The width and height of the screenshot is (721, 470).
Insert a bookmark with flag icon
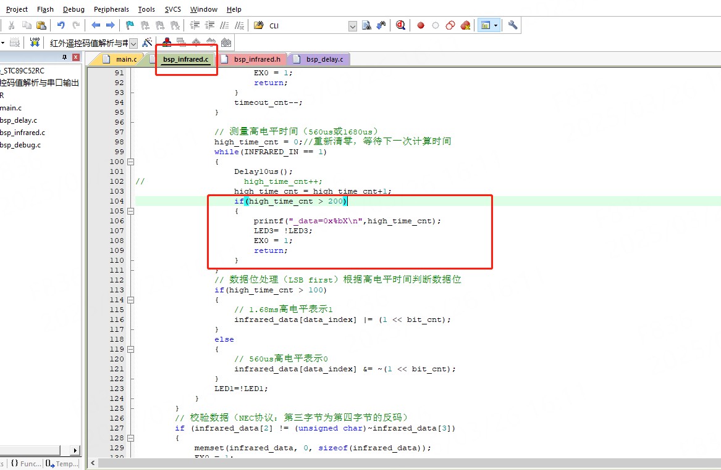[x=130, y=25]
